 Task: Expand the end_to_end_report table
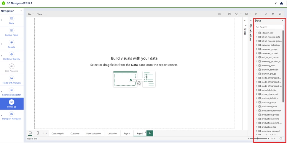tap(257, 57)
